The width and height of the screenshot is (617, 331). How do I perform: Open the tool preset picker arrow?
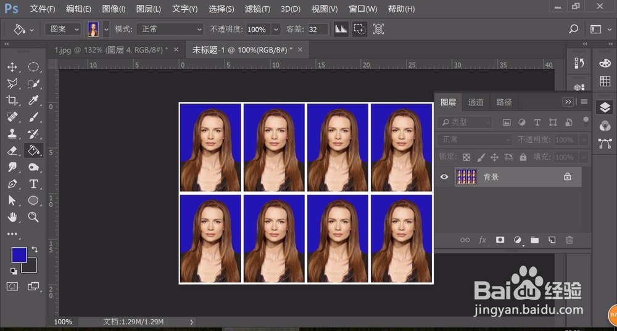point(32,30)
